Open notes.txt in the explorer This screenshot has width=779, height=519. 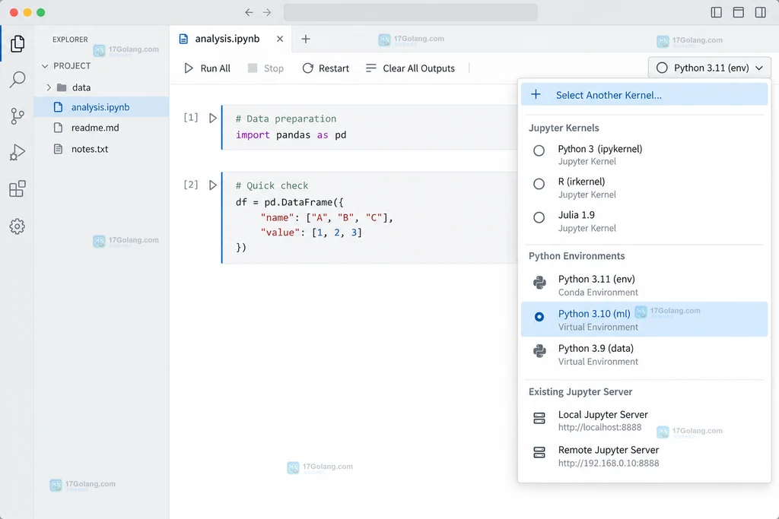pyautogui.click(x=102, y=149)
